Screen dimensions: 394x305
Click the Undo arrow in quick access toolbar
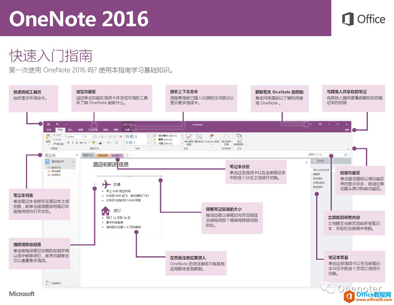pyautogui.click(x=57, y=124)
